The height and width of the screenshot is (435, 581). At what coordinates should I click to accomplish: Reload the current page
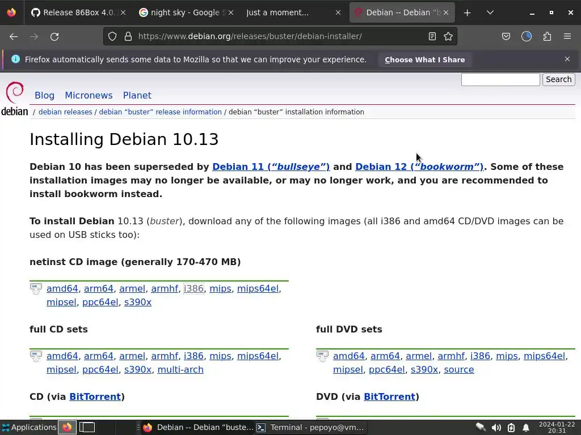54,36
